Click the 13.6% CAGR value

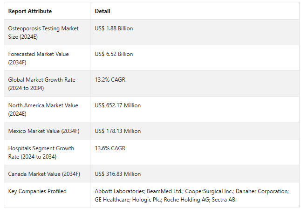[x=110, y=148]
